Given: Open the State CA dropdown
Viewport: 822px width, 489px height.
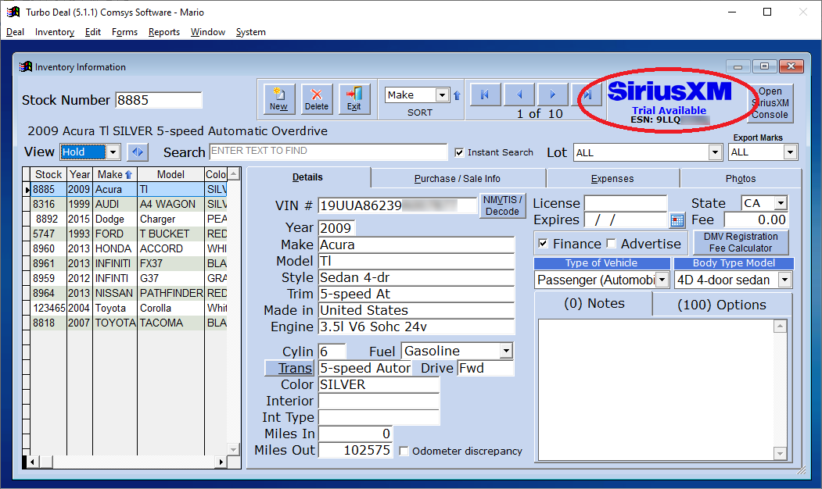Looking at the screenshot, I should pyautogui.click(x=781, y=203).
